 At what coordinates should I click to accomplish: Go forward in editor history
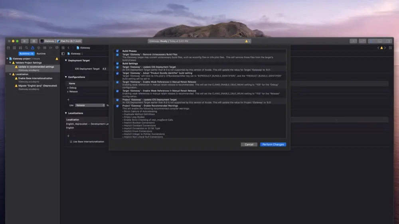point(73,48)
